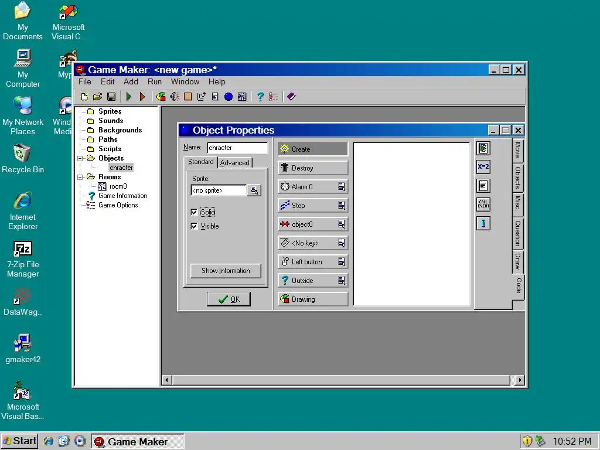The height and width of the screenshot is (450, 600).
Task: Add a room using maze icon
Action: click(242, 97)
